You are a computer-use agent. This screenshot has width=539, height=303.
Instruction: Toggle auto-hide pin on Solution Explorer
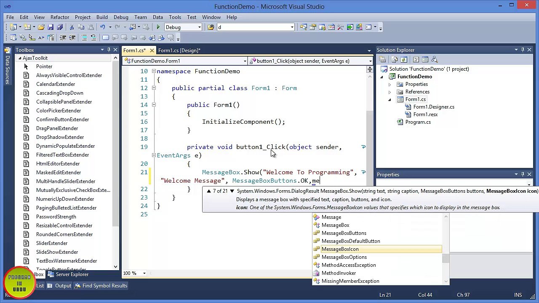523,50
